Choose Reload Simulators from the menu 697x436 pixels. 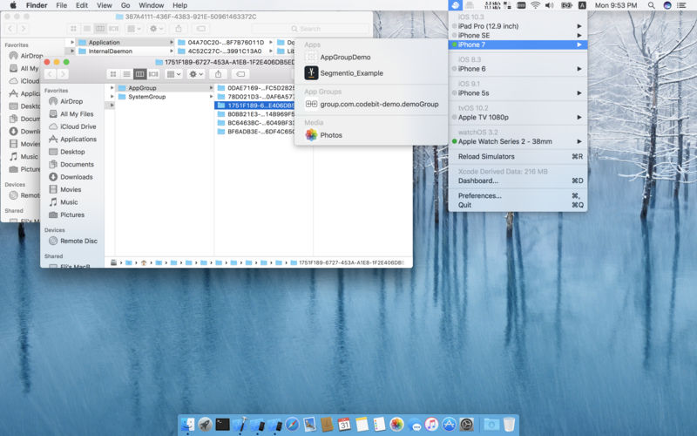click(518, 157)
